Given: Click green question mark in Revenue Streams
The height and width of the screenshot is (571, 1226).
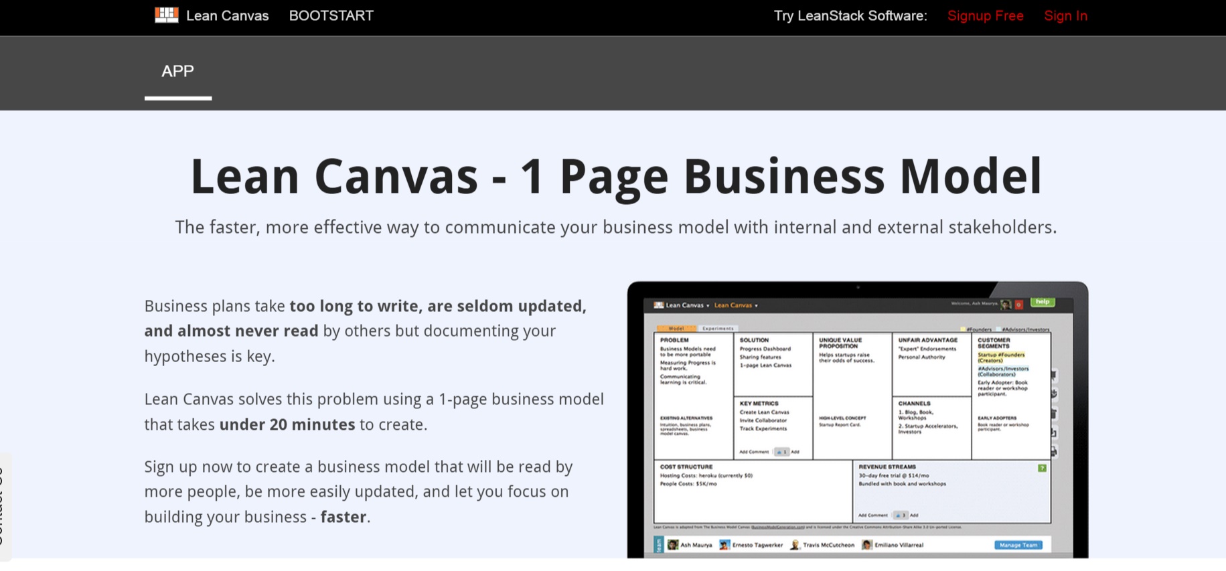Looking at the screenshot, I should [x=1042, y=468].
